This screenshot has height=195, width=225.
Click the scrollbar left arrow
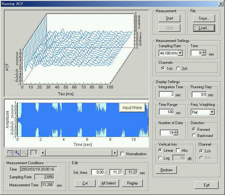pyautogui.click(x=43, y=153)
